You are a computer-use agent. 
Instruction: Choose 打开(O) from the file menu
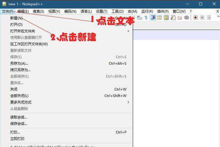(67, 25)
